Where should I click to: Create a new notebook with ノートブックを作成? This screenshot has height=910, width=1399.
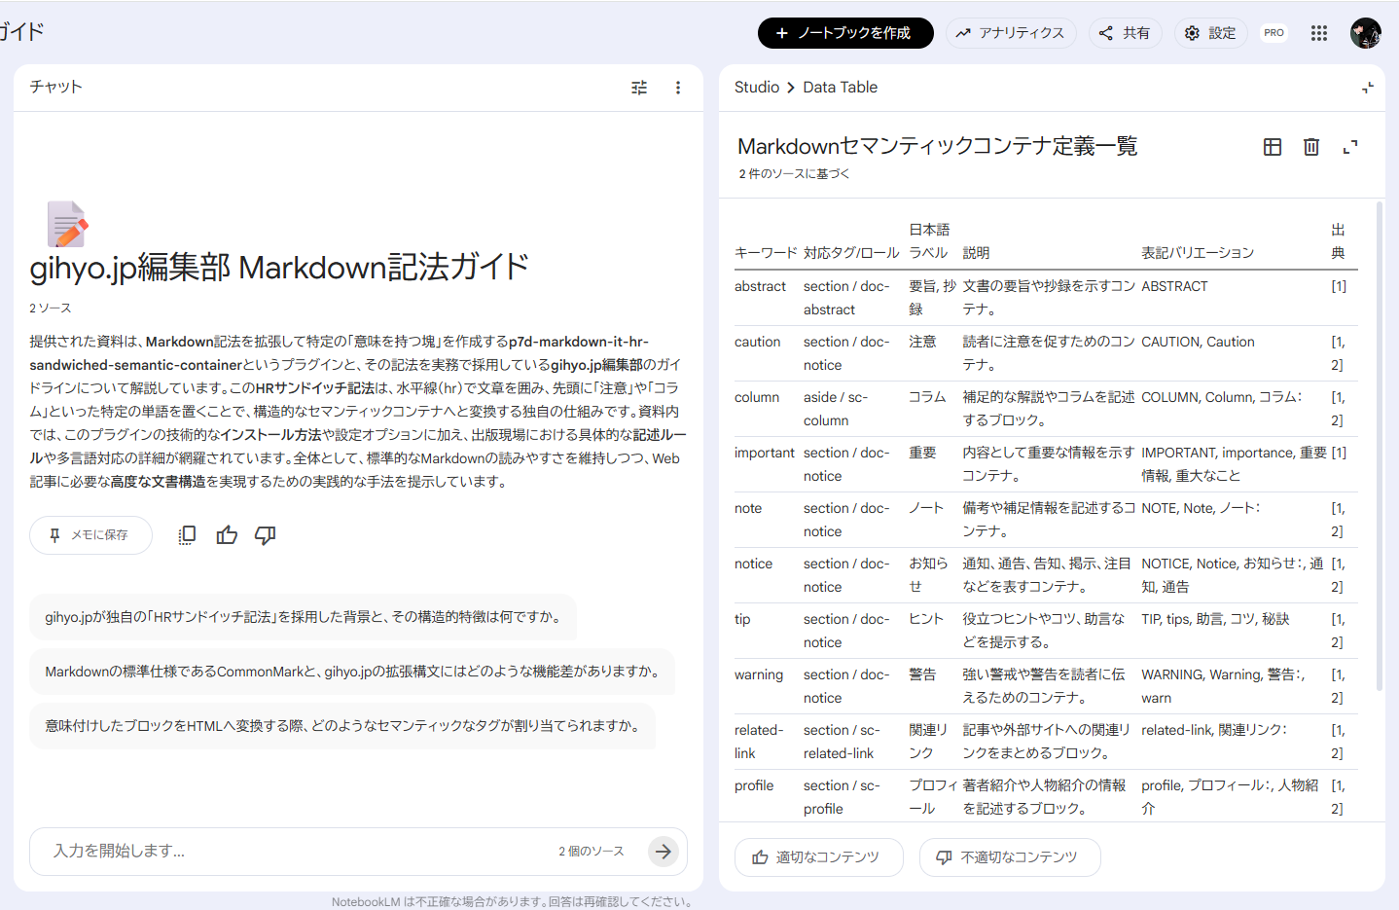click(x=844, y=33)
